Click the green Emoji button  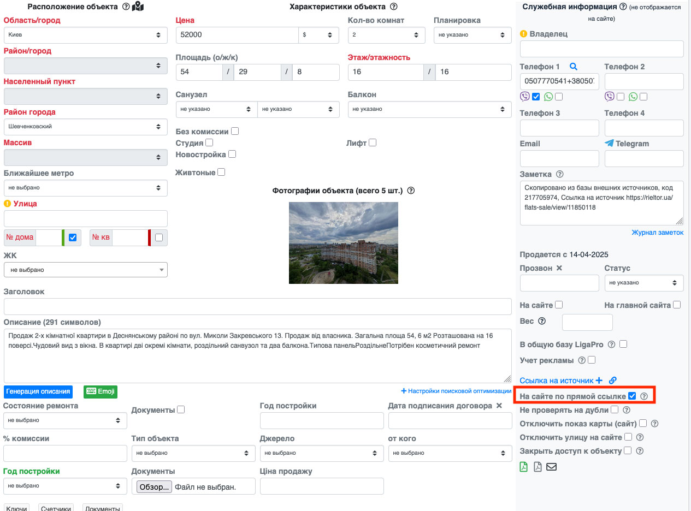tap(101, 391)
